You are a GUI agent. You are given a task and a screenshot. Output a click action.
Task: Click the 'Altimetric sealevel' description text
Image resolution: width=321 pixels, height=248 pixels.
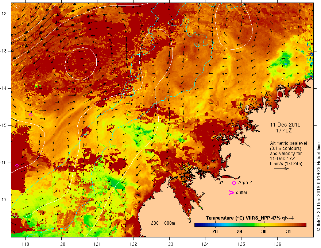289,143
